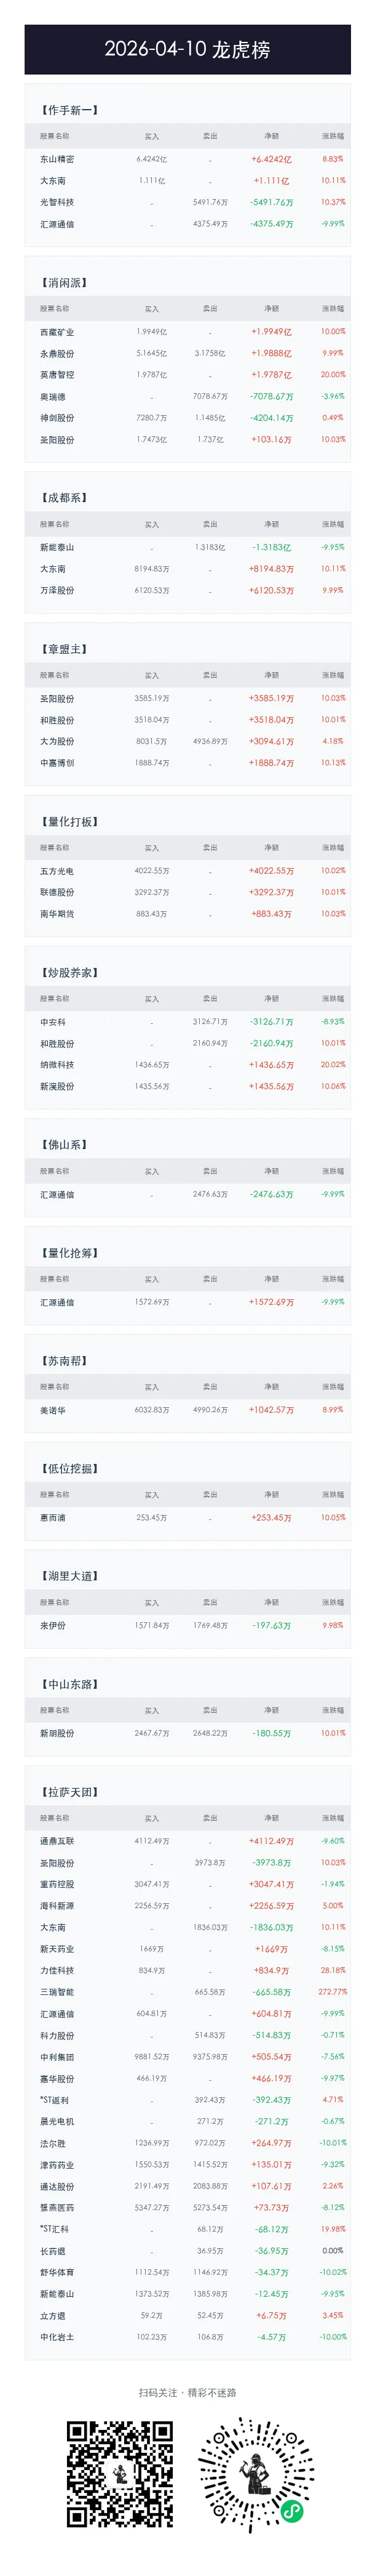Click the 2026-04-10 龙虎榜 title banner
This screenshot has height=2576, width=375.
(x=187, y=49)
